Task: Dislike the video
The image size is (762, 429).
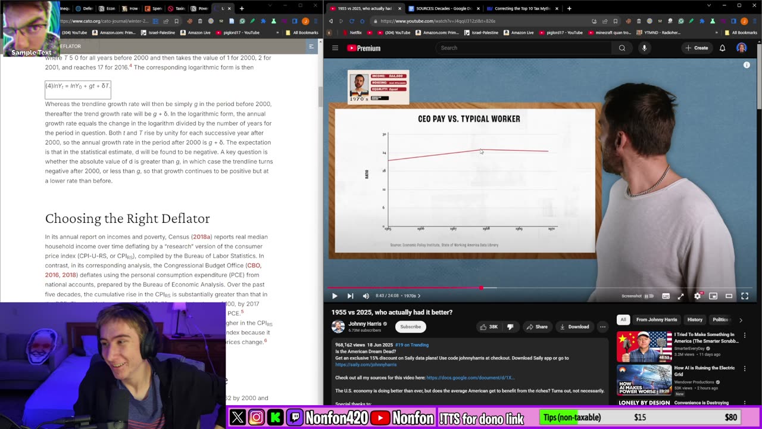Action: [510, 327]
